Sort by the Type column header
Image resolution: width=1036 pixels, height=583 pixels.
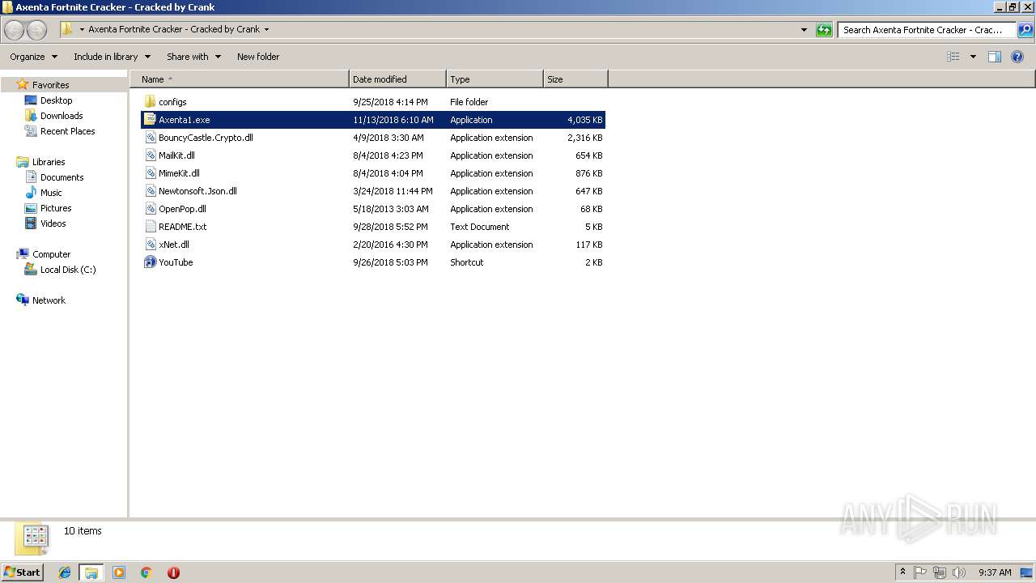(x=495, y=79)
